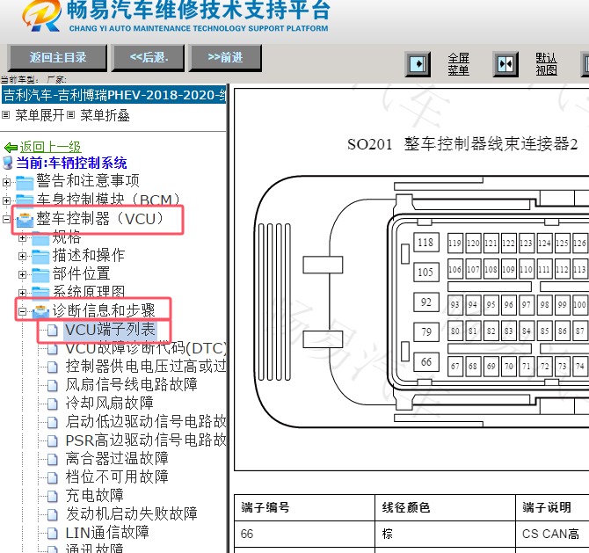Open the 风扇信号线电路故障 page
Image resolution: width=589 pixels, height=553 pixels.
(x=132, y=384)
